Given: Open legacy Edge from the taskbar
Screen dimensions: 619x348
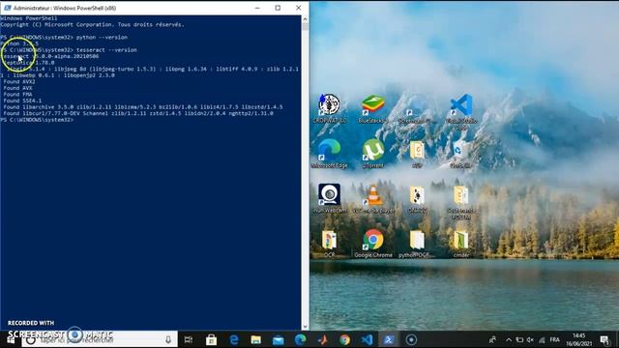Looking at the screenshot, I should click(234, 339).
